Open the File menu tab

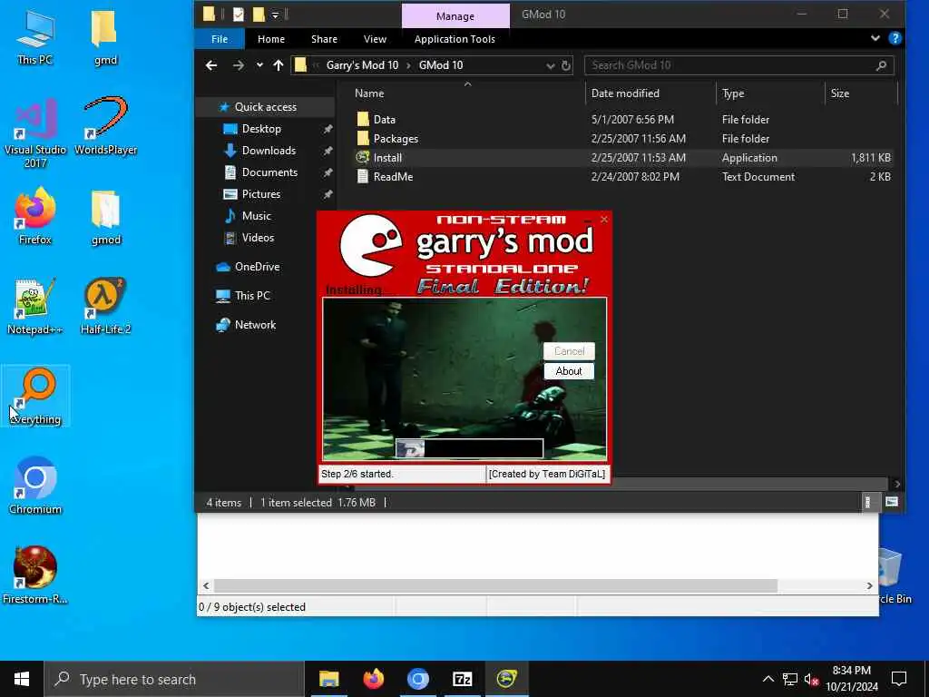tap(220, 39)
